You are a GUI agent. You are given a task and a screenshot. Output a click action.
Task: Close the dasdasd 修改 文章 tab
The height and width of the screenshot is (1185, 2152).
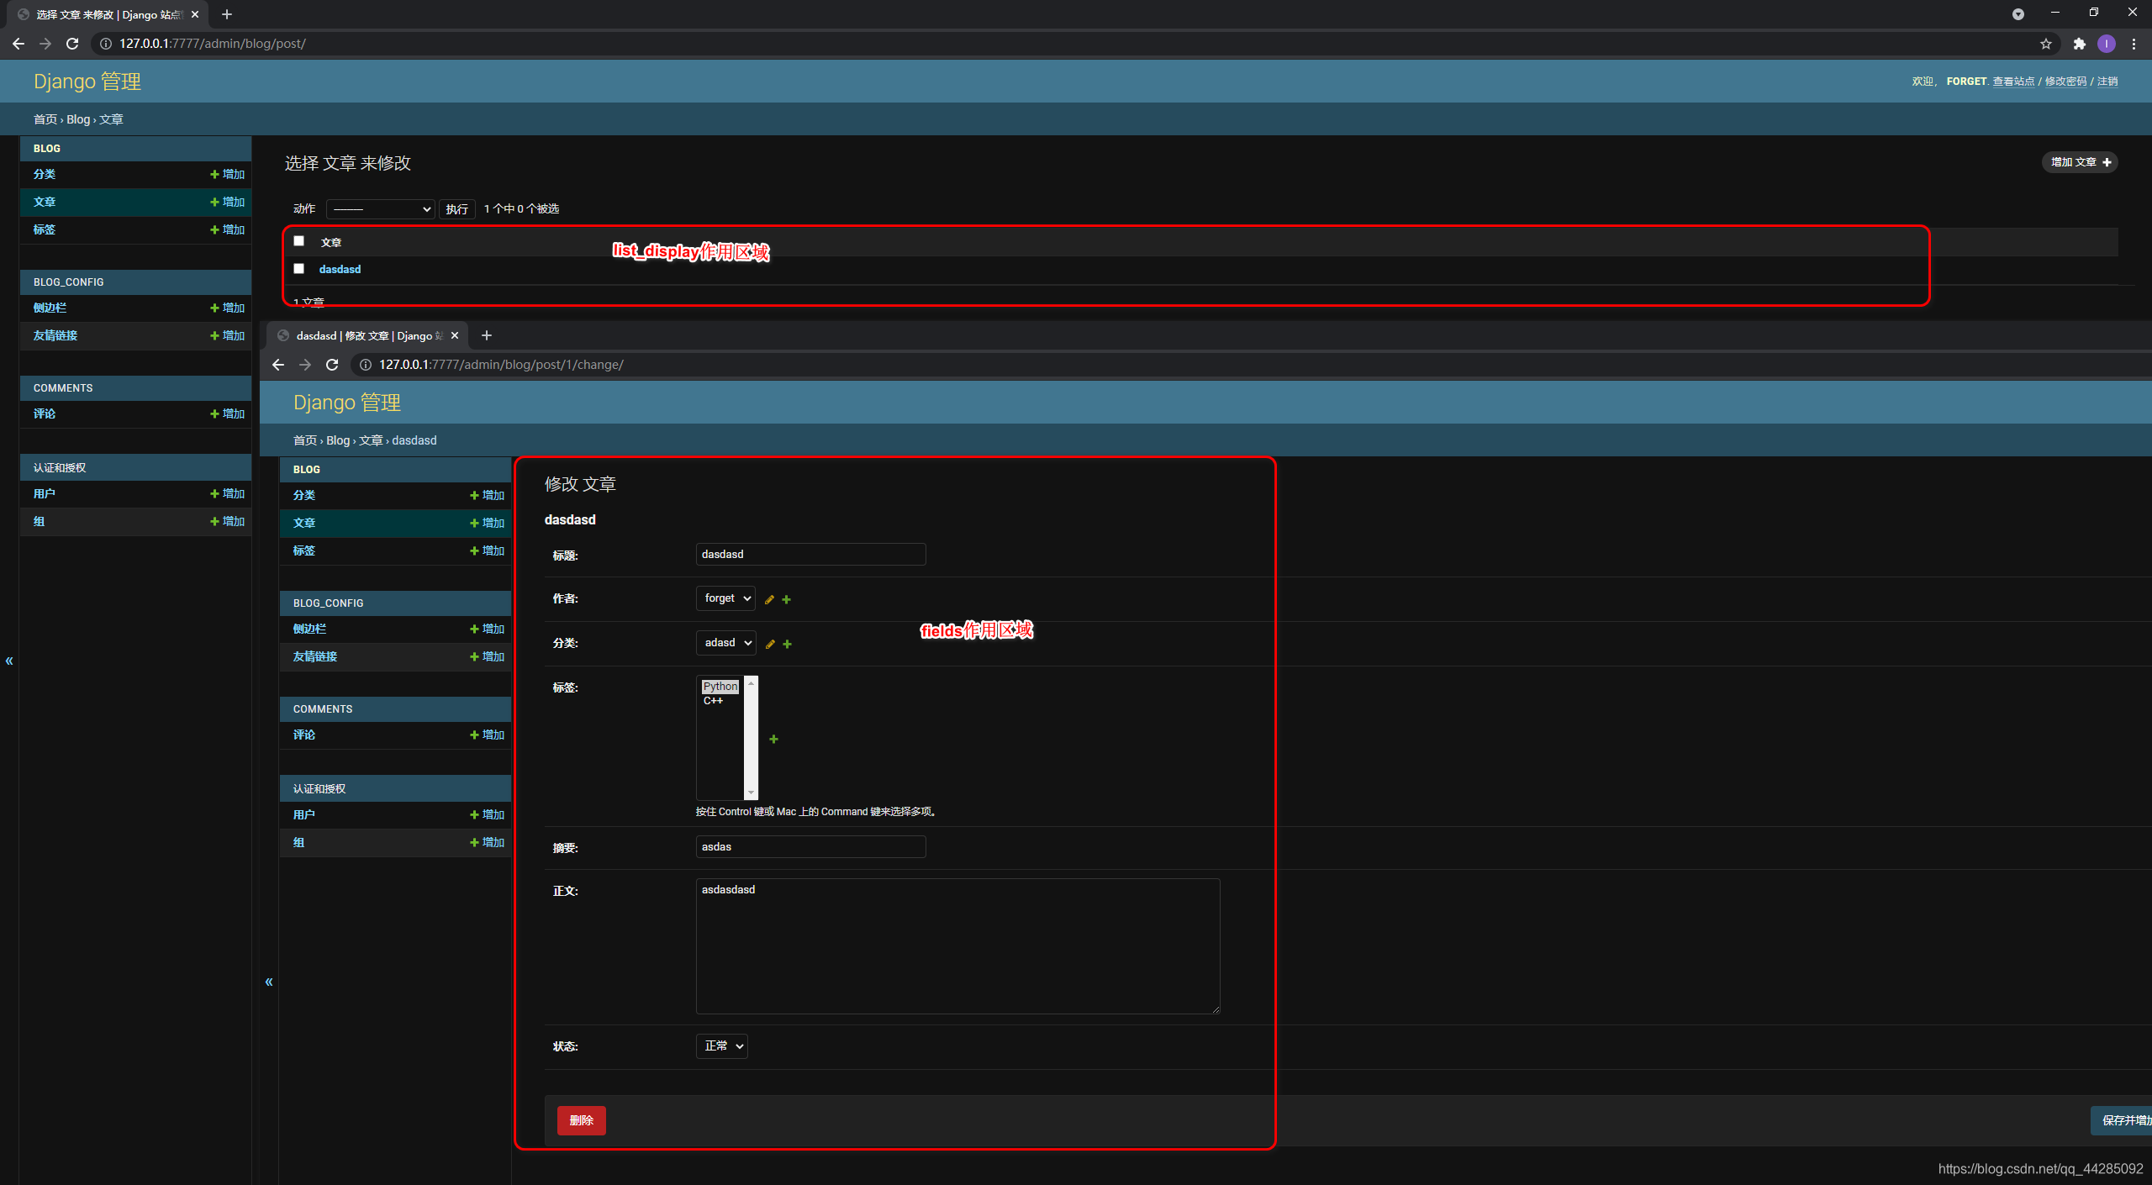(455, 335)
